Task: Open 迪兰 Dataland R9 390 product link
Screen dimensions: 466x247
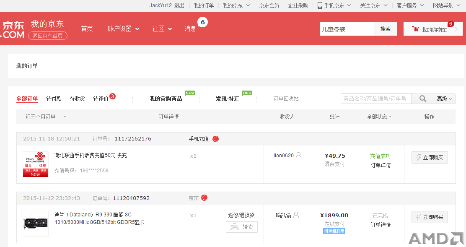Action: [x=99, y=218]
